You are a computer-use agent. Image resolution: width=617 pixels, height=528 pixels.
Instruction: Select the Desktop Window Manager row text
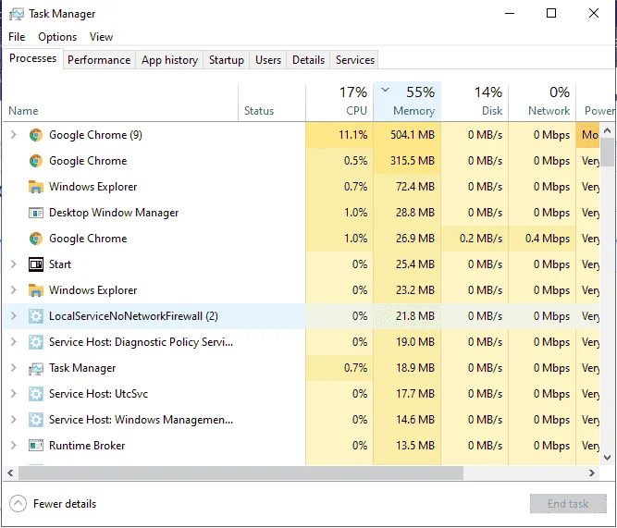coord(114,213)
